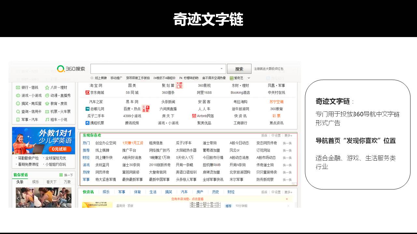
Task: Switch to the 娱乐 tab in 猜你爱看
Action: pos(36,182)
